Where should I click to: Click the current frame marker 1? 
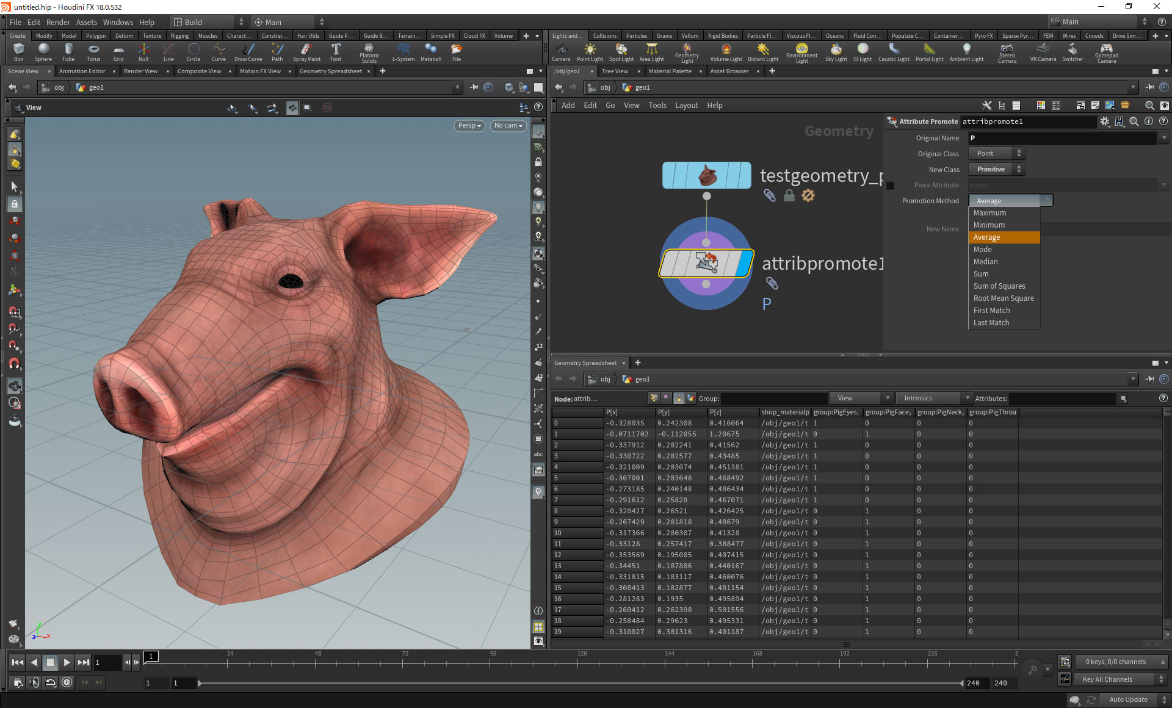point(151,657)
